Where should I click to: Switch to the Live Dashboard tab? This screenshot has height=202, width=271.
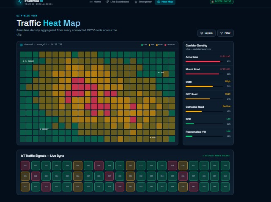[x=118, y=2]
